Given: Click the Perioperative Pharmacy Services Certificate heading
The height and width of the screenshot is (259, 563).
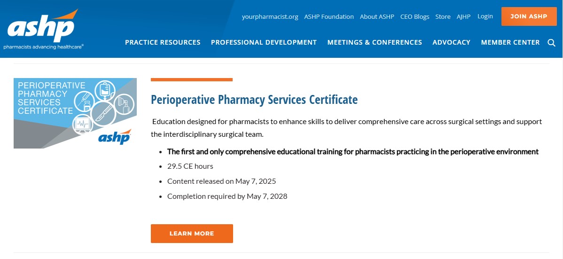Looking at the screenshot, I should click(254, 100).
